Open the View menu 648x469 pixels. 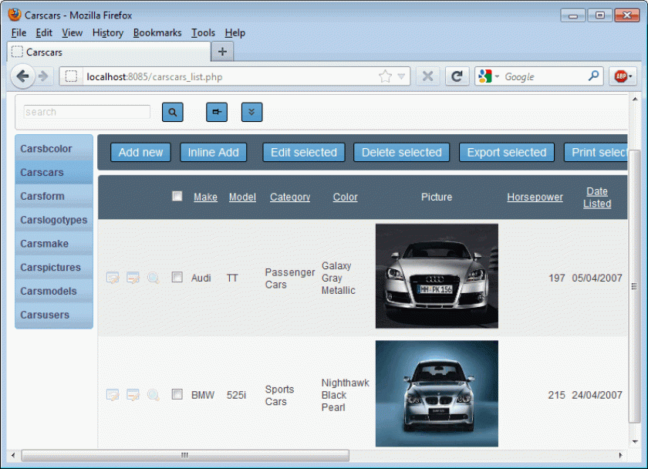72,32
